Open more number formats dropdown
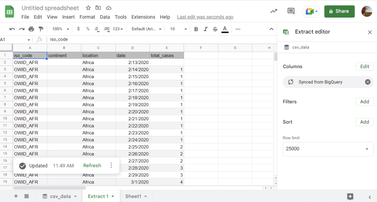Image resolution: width=377 pixels, height=202 pixels. pos(118,29)
